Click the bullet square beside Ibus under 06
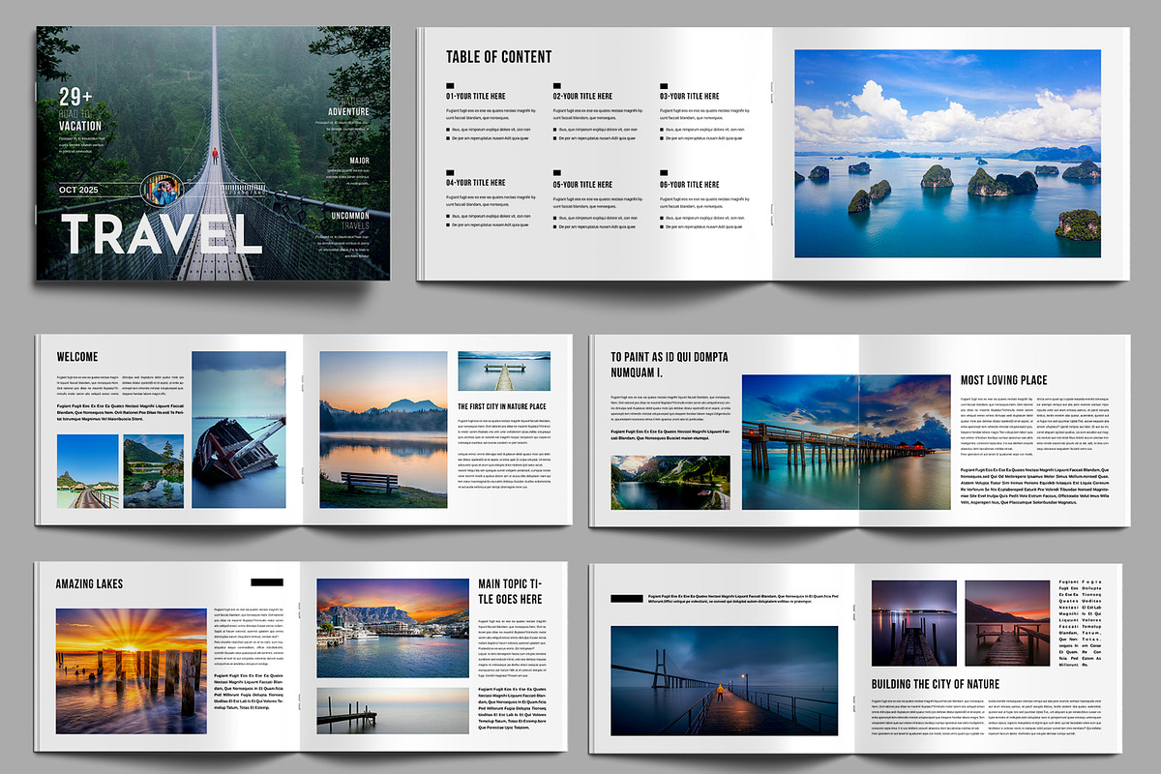 662,218
